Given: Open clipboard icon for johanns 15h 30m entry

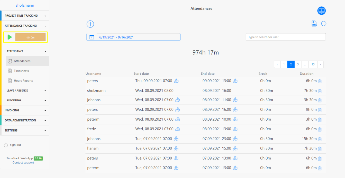Looking at the screenshot, I should (320, 139).
